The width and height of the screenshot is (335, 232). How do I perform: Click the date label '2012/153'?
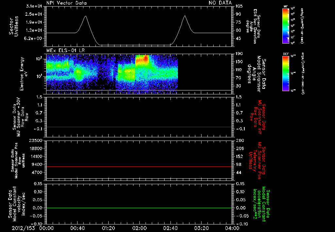pyautogui.click(x=23, y=228)
